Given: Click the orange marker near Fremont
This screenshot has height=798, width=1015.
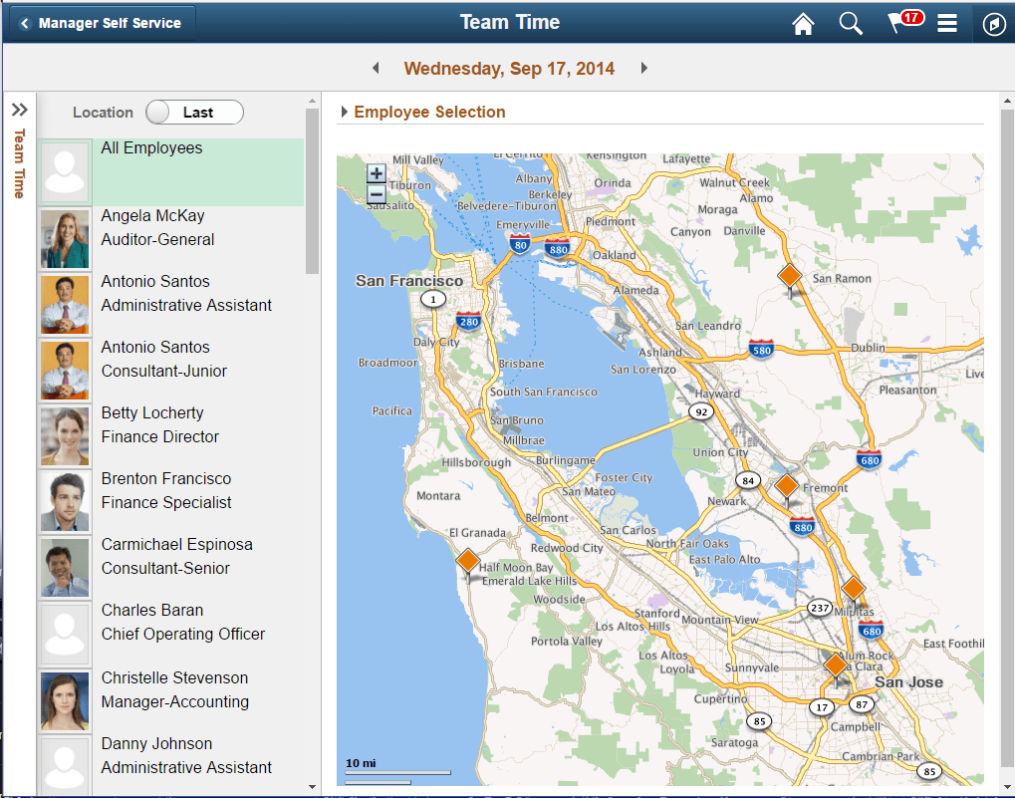Looking at the screenshot, I should 787,486.
